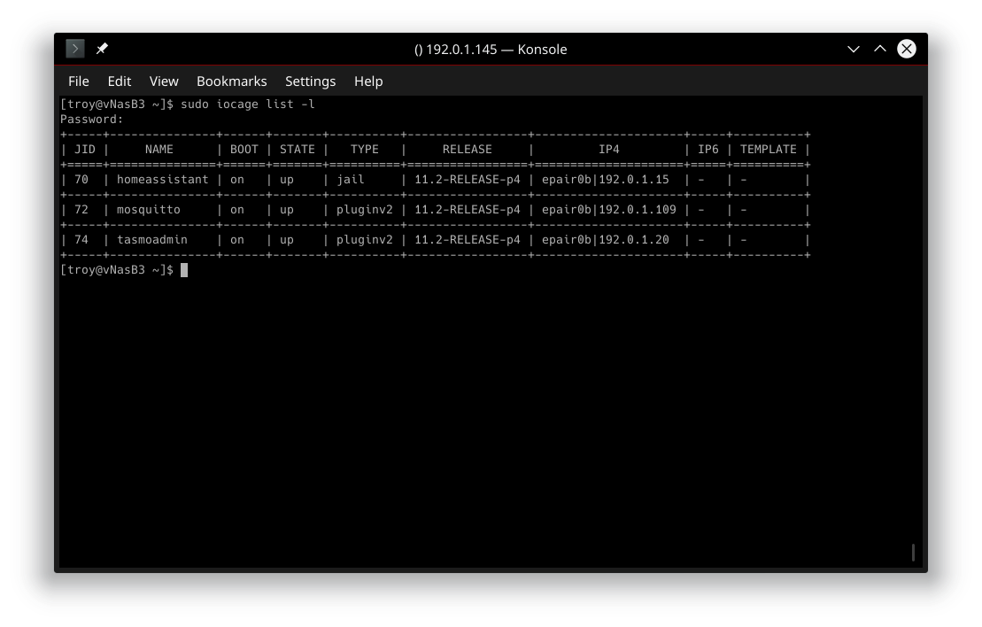982x627 pixels.
Task: Click the 'IP4' column header
Action: 608,150
